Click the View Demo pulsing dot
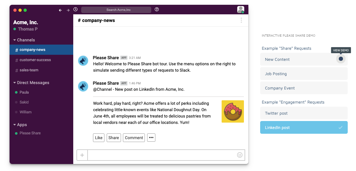Screen dimensions: 356x171 click(x=341, y=59)
